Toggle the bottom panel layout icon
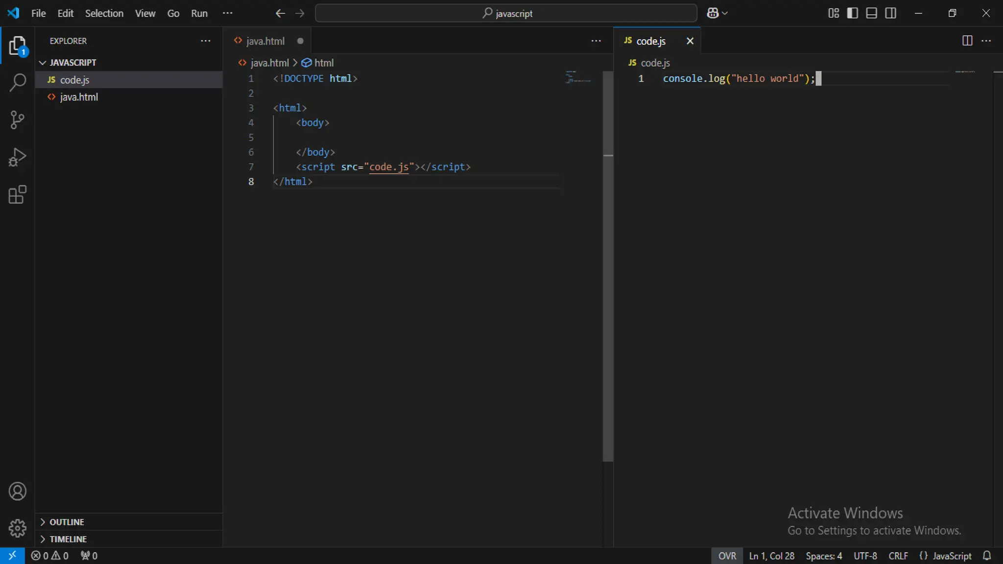The image size is (1003, 564). [x=871, y=13]
